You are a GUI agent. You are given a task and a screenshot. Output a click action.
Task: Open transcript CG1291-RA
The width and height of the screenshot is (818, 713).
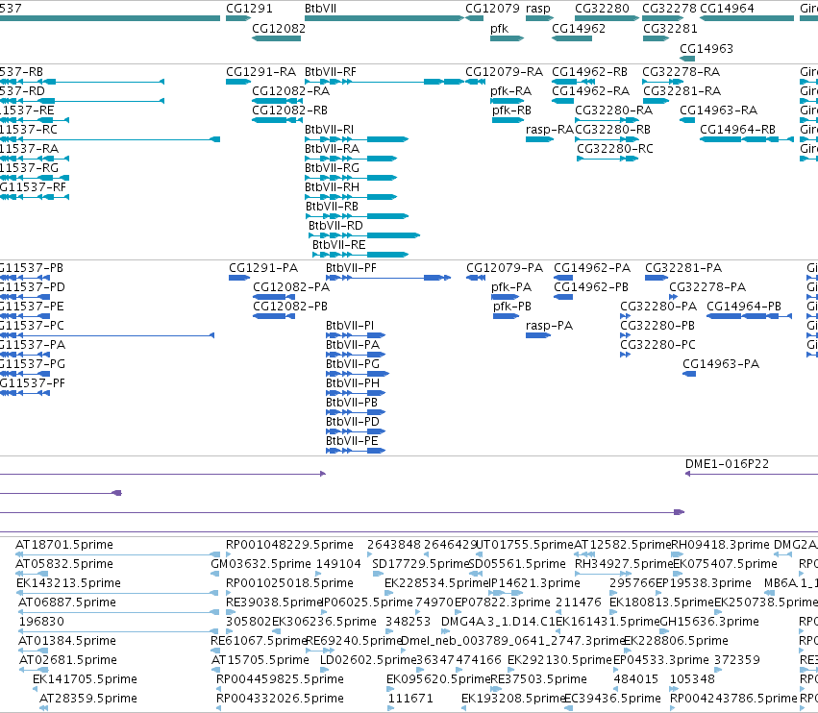[260, 71]
